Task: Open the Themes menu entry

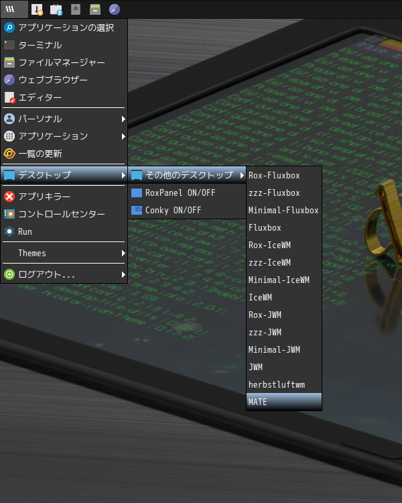Action: tap(64, 253)
